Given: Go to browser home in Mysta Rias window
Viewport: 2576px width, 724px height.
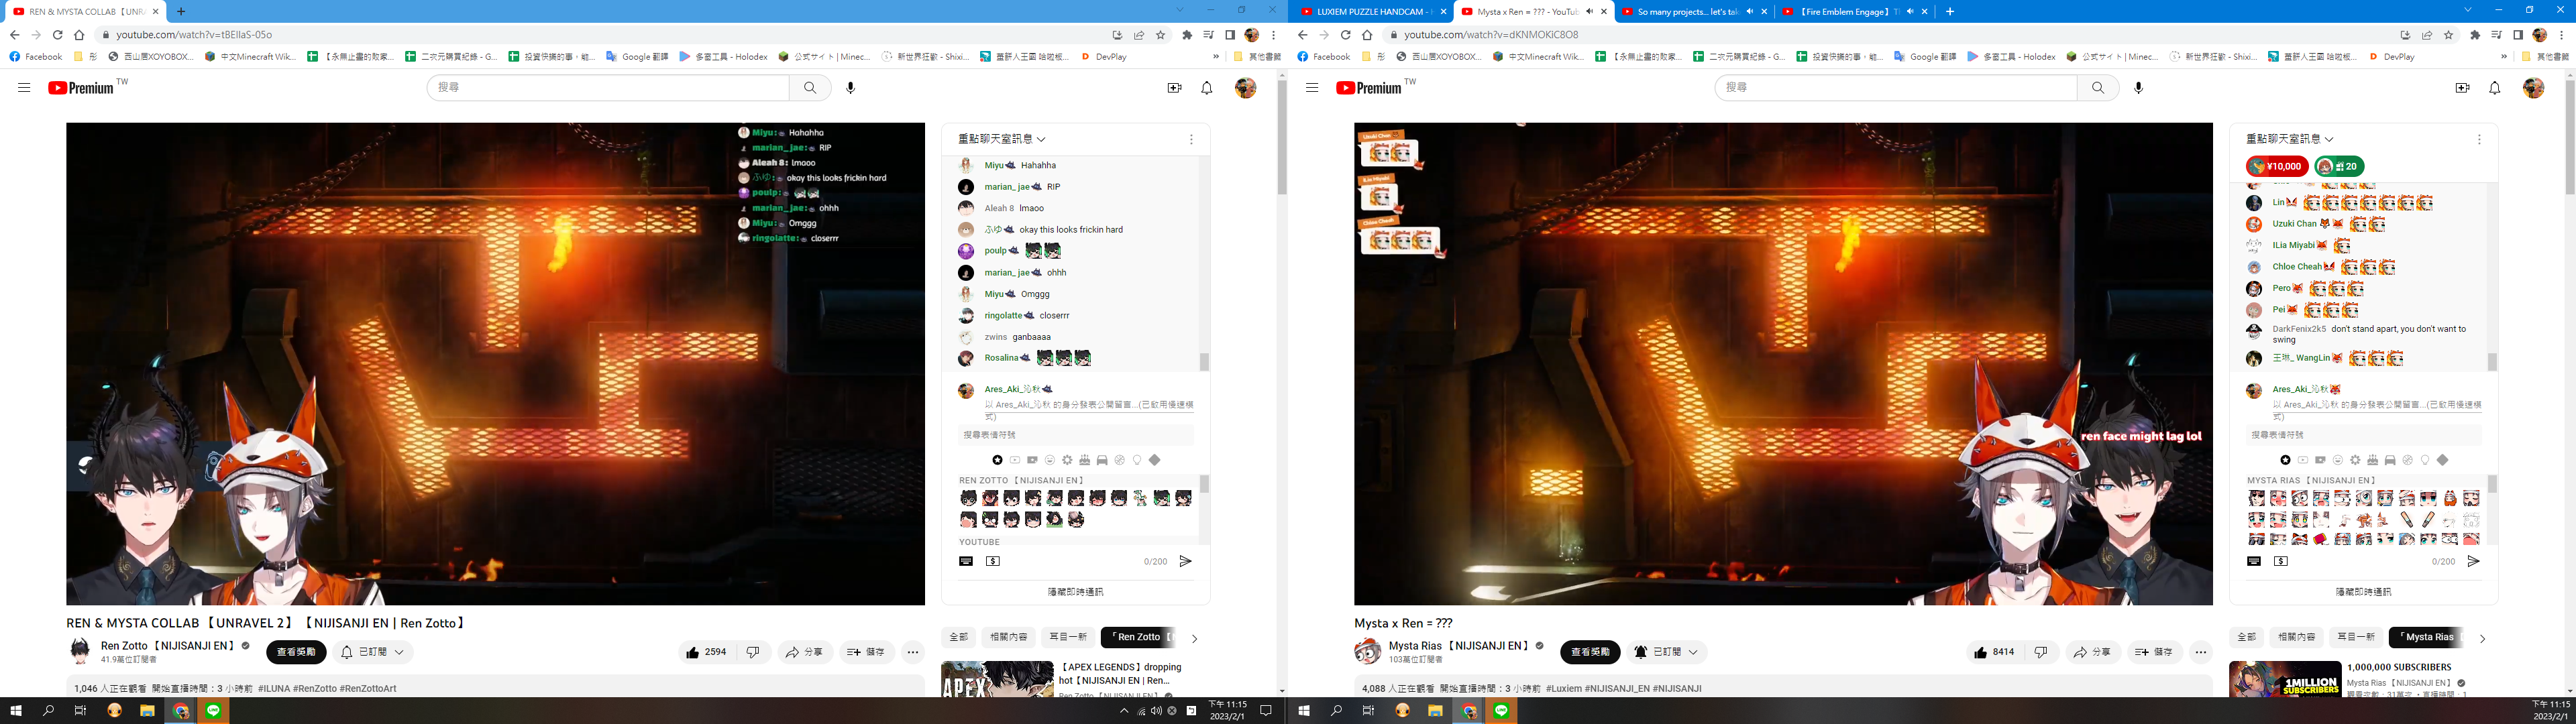Looking at the screenshot, I should 1367,35.
